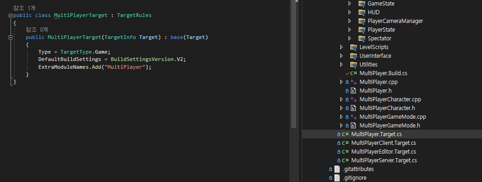The height and width of the screenshot is (182, 482).
Task: Click the Spectator folder icon
Action: [362, 39]
